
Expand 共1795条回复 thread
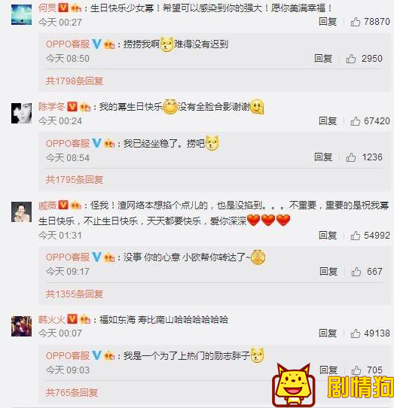75,180
